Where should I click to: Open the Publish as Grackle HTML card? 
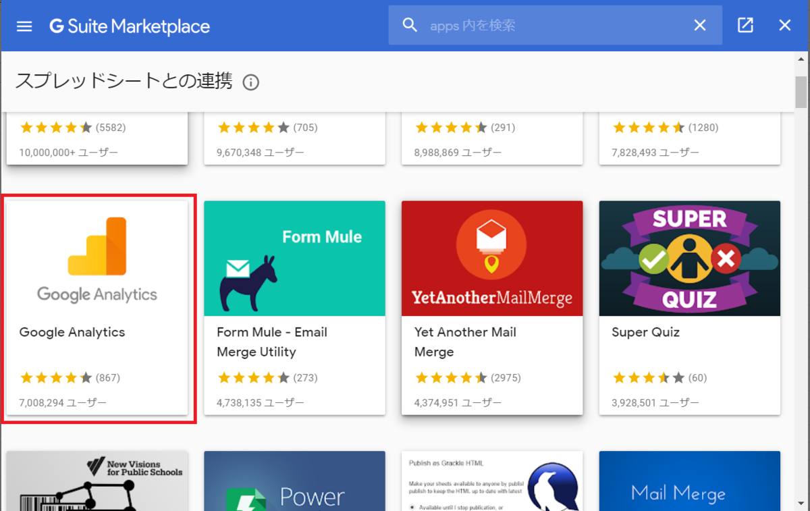coord(492,481)
